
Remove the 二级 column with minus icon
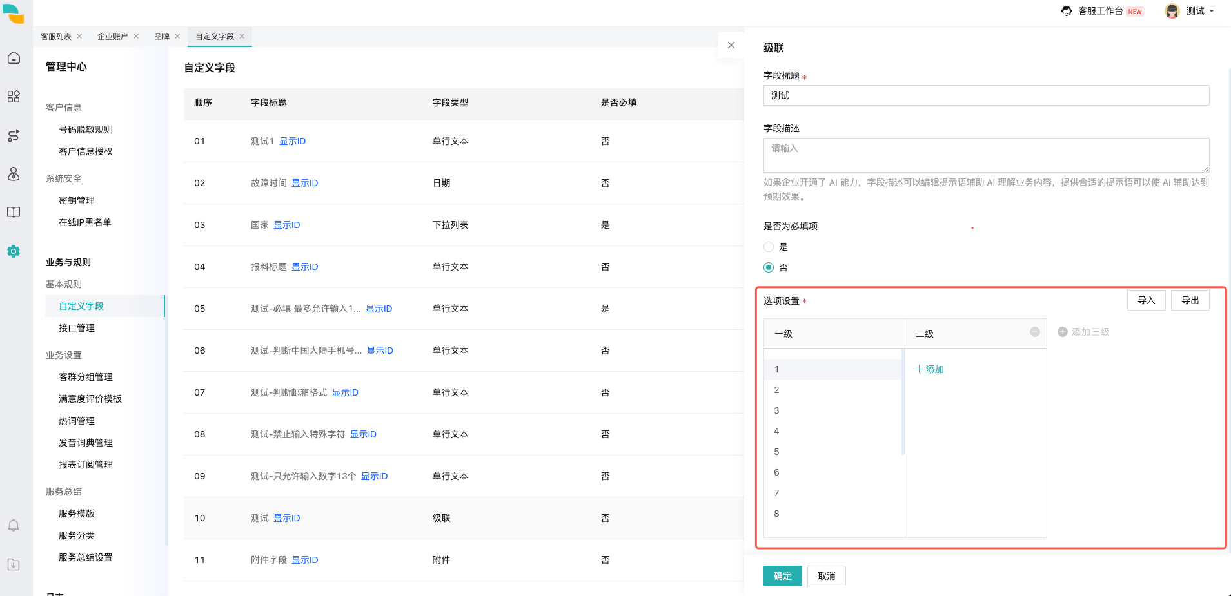coord(1035,332)
